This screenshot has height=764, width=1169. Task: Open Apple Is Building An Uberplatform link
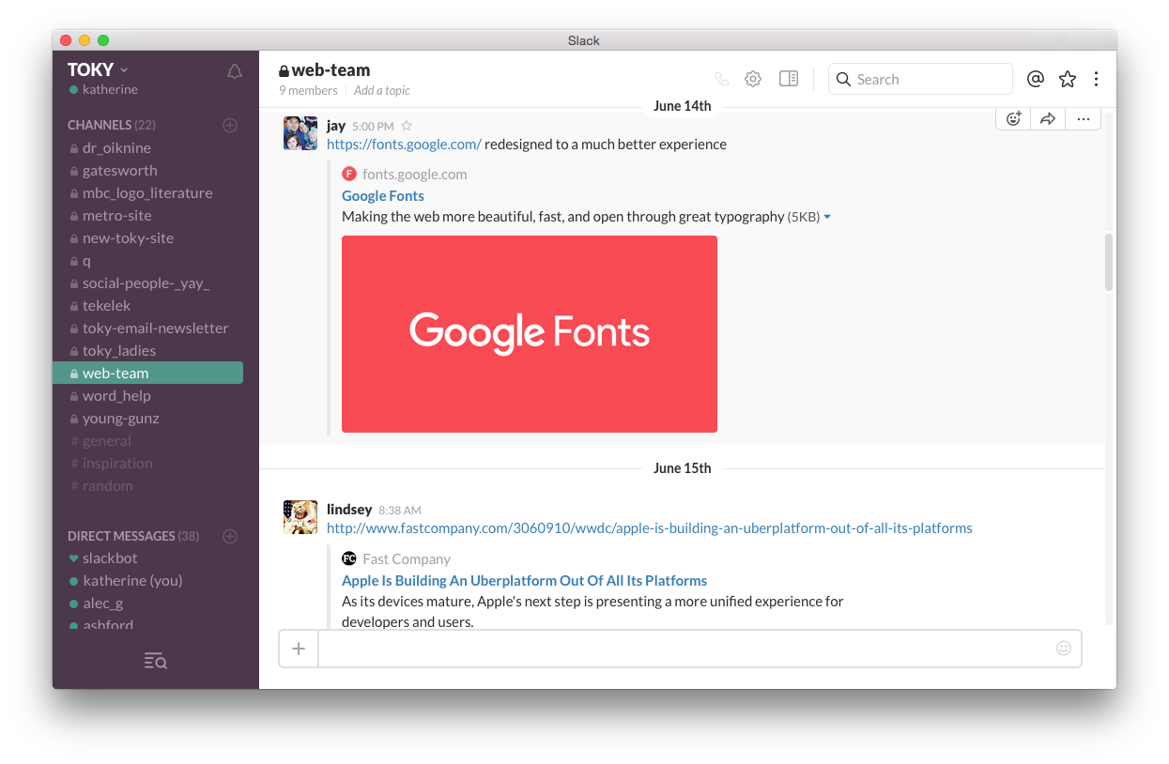pyautogui.click(x=524, y=580)
